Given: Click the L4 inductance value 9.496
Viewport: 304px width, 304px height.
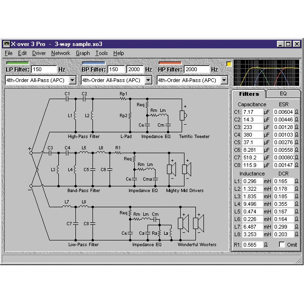Looking at the screenshot, I should click(x=253, y=204).
